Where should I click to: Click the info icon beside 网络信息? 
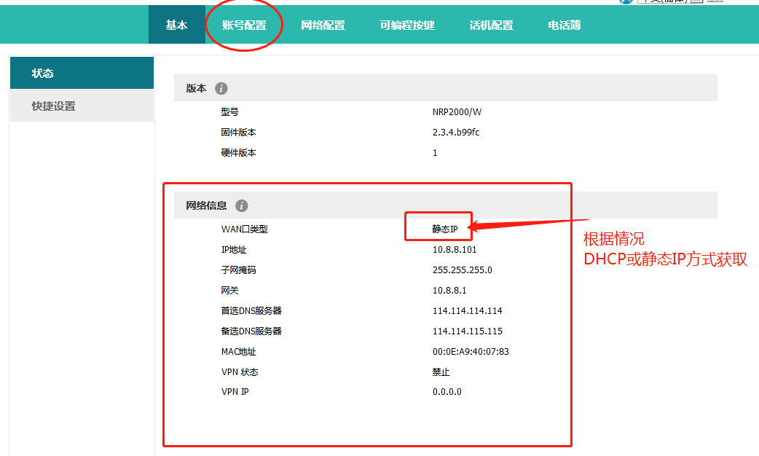[x=242, y=206]
